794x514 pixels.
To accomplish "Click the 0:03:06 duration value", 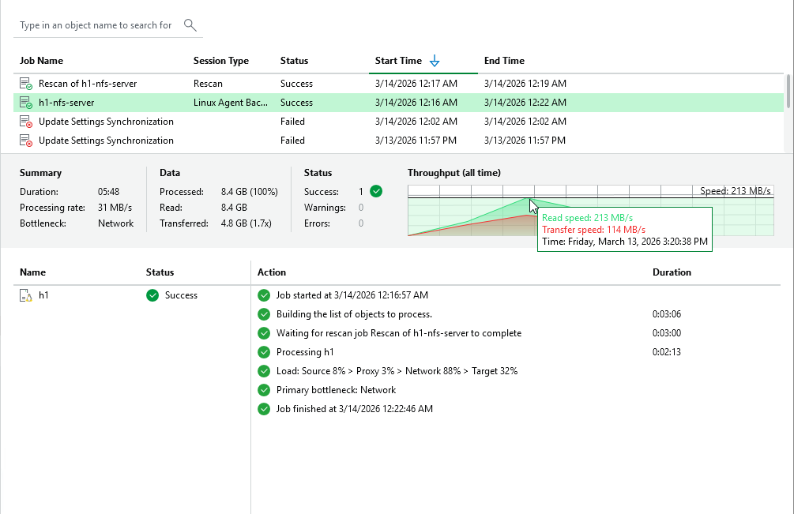I will 666,314.
